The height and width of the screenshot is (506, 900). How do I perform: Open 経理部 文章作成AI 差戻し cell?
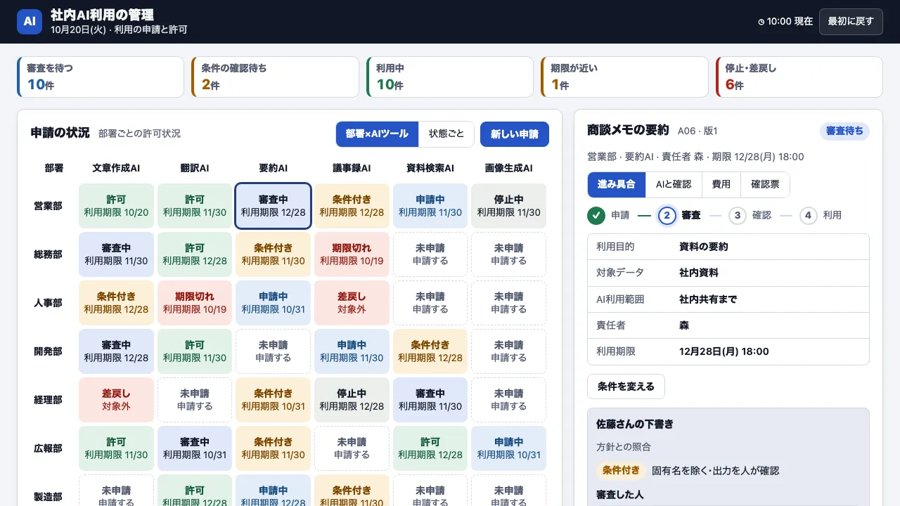(116, 400)
